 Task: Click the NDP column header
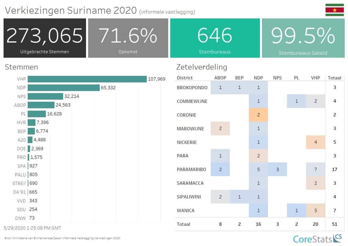(x=258, y=78)
